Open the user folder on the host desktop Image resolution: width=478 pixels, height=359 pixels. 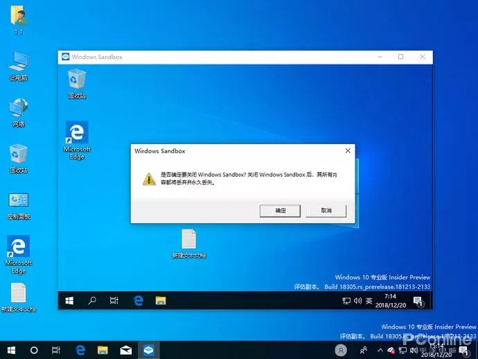pyautogui.click(x=19, y=19)
